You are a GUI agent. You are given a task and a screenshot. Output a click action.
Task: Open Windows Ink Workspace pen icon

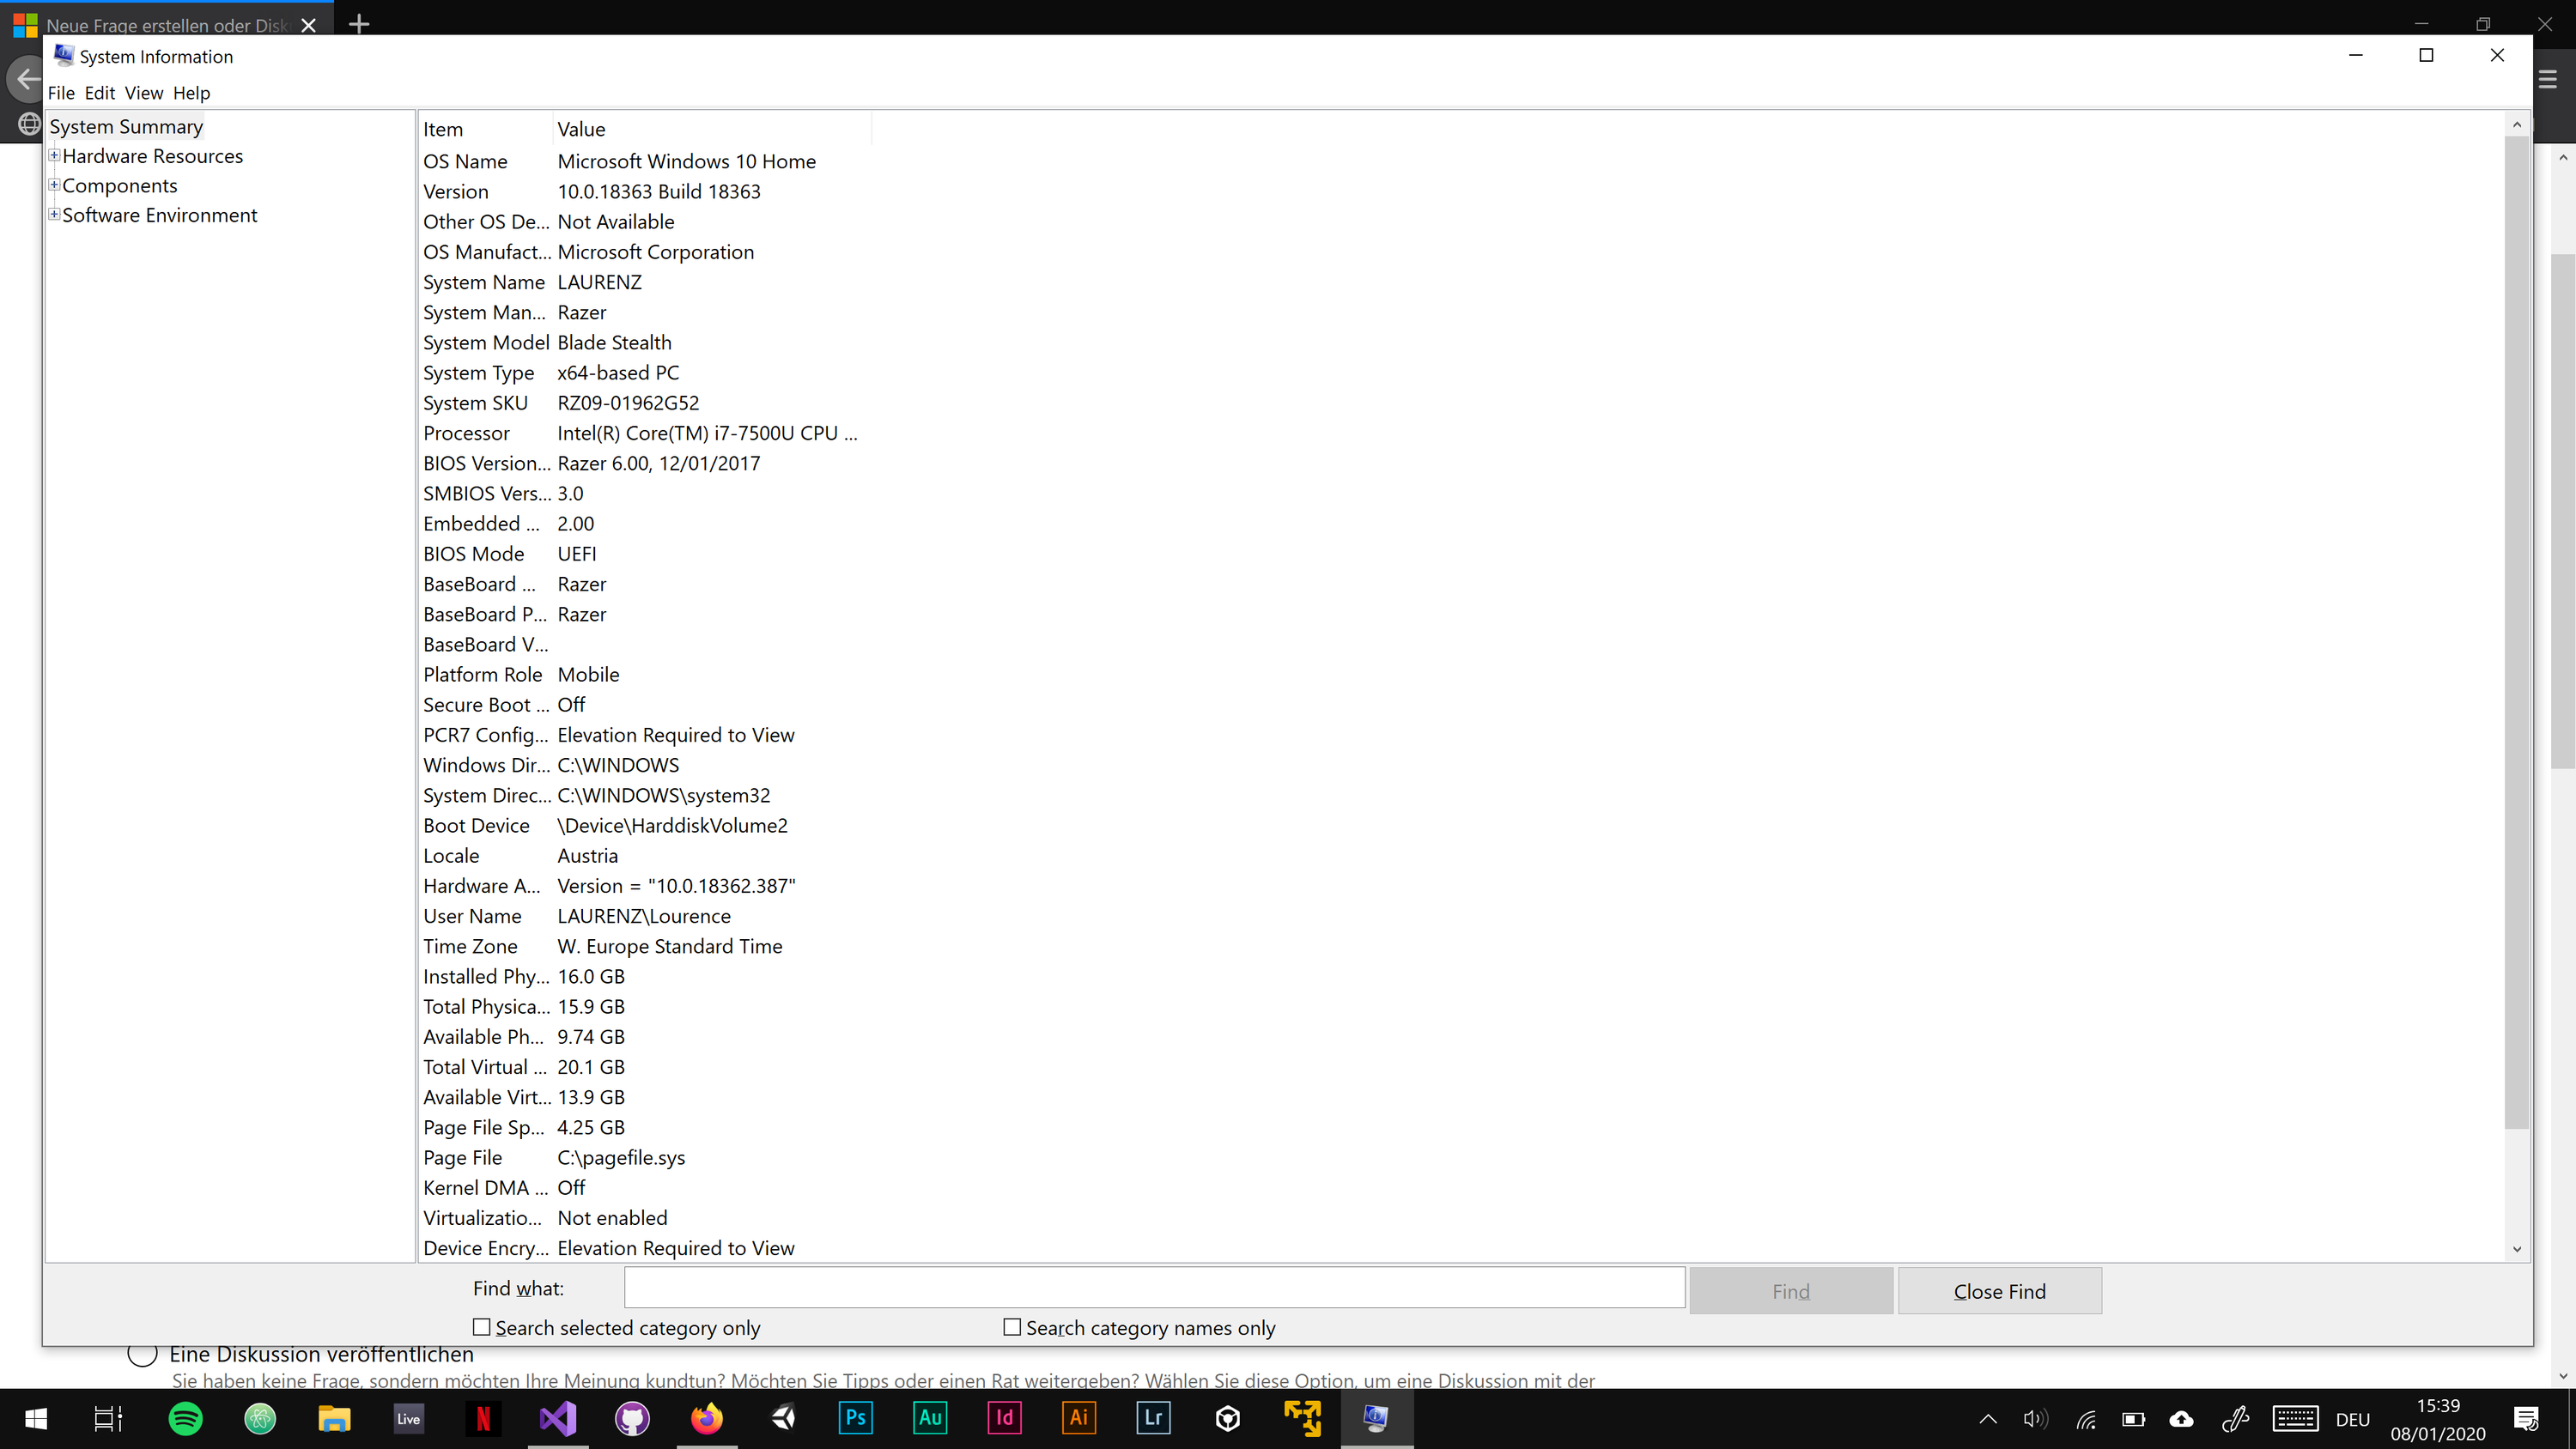[x=2235, y=1419]
